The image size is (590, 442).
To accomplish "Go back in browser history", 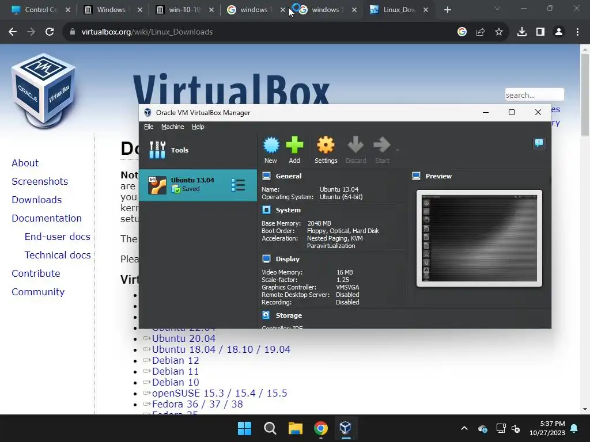I will [13, 32].
